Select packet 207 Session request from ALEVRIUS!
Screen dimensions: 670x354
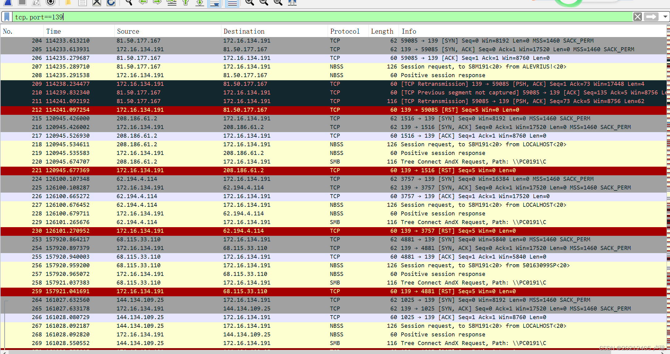pyautogui.click(x=333, y=67)
